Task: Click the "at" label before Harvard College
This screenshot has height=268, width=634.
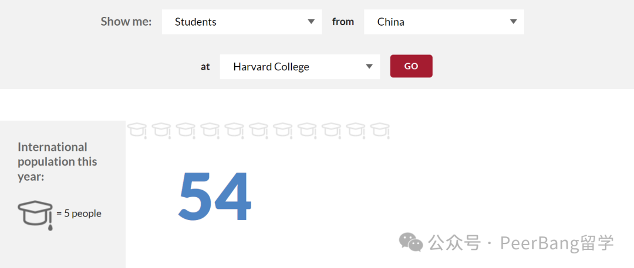Action: 205,67
